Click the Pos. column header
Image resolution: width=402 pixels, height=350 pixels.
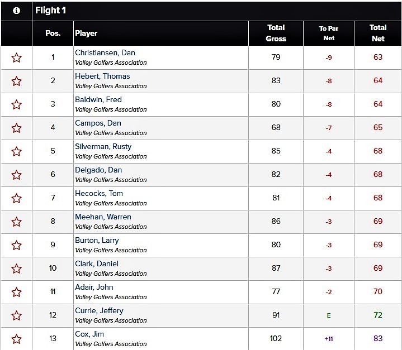(53, 33)
